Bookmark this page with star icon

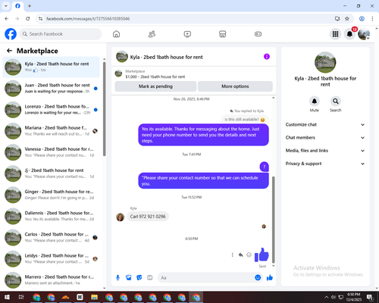(x=347, y=19)
